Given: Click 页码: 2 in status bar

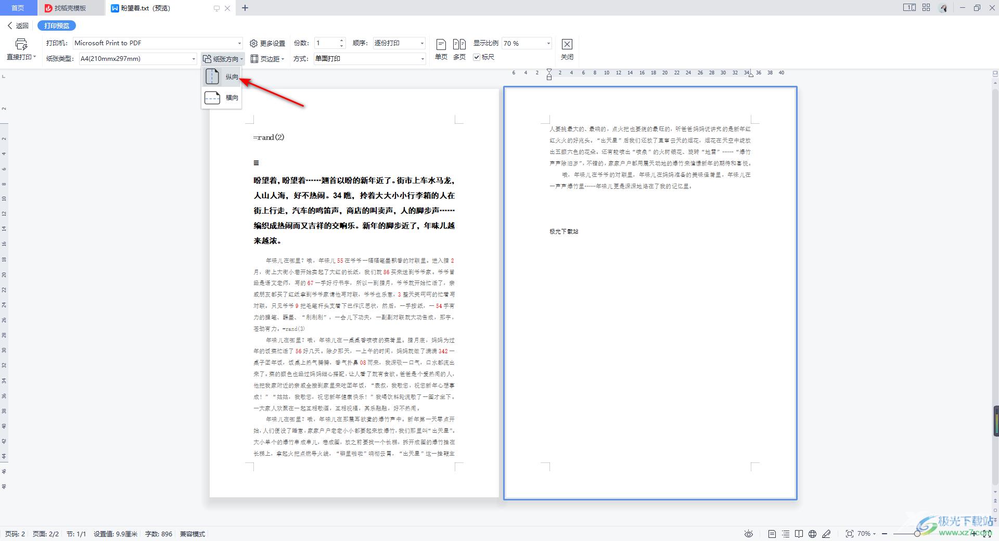Looking at the screenshot, I should tap(15, 534).
